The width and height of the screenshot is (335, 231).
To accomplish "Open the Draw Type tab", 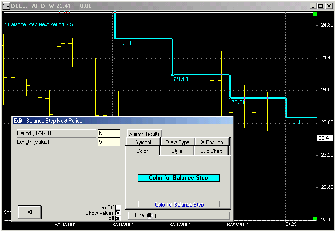I will pos(177,142).
